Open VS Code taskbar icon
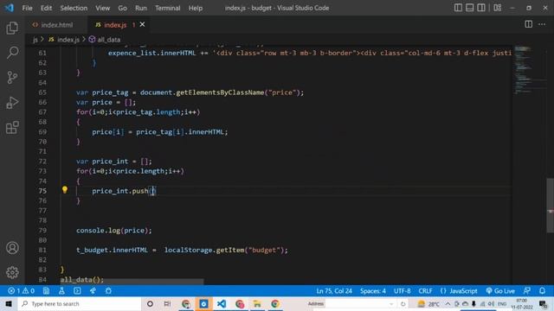Screen dimensions: 554x311 (x=222, y=303)
